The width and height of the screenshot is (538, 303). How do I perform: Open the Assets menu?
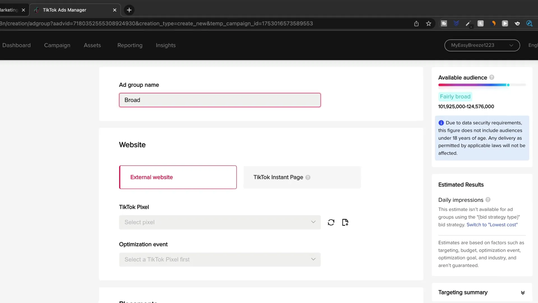point(92,45)
